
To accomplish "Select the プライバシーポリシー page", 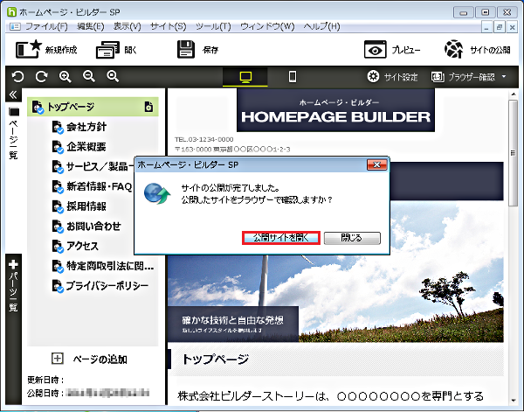I will (x=107, y=285).
